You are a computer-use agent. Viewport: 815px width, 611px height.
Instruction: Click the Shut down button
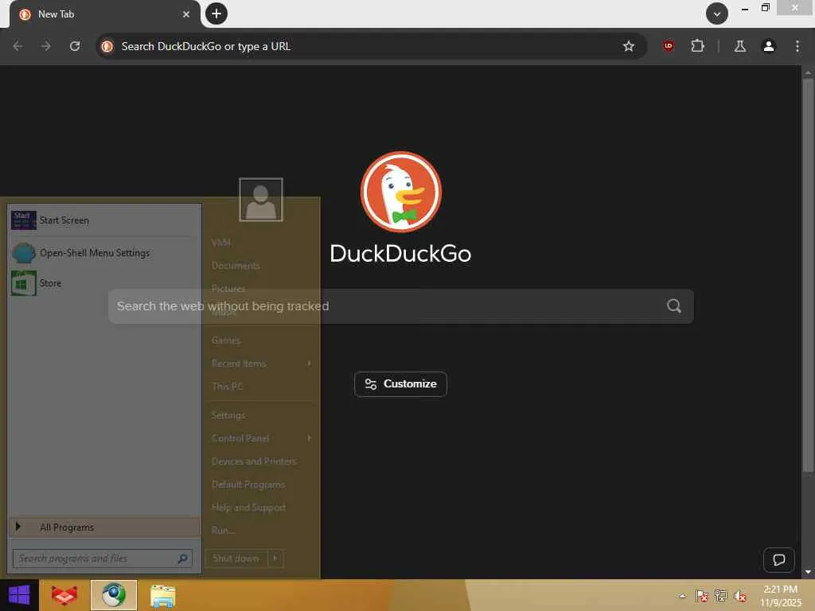[236, 558]
